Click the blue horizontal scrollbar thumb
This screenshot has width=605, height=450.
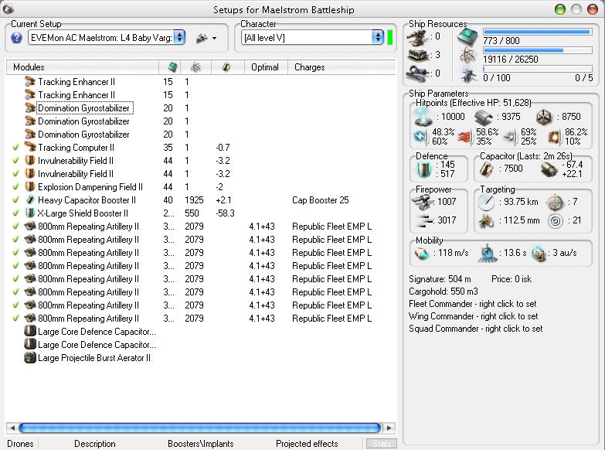click(200, 428)
